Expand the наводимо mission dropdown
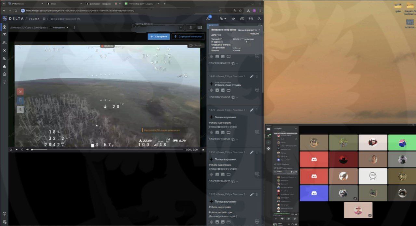Viewport: 416px width, 226px height. click(67, 28)
